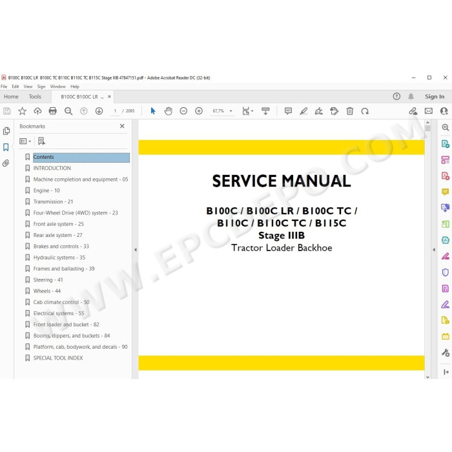Click scrollbar down arrow of document
The image size is (452, 452).
click(427, 376)
